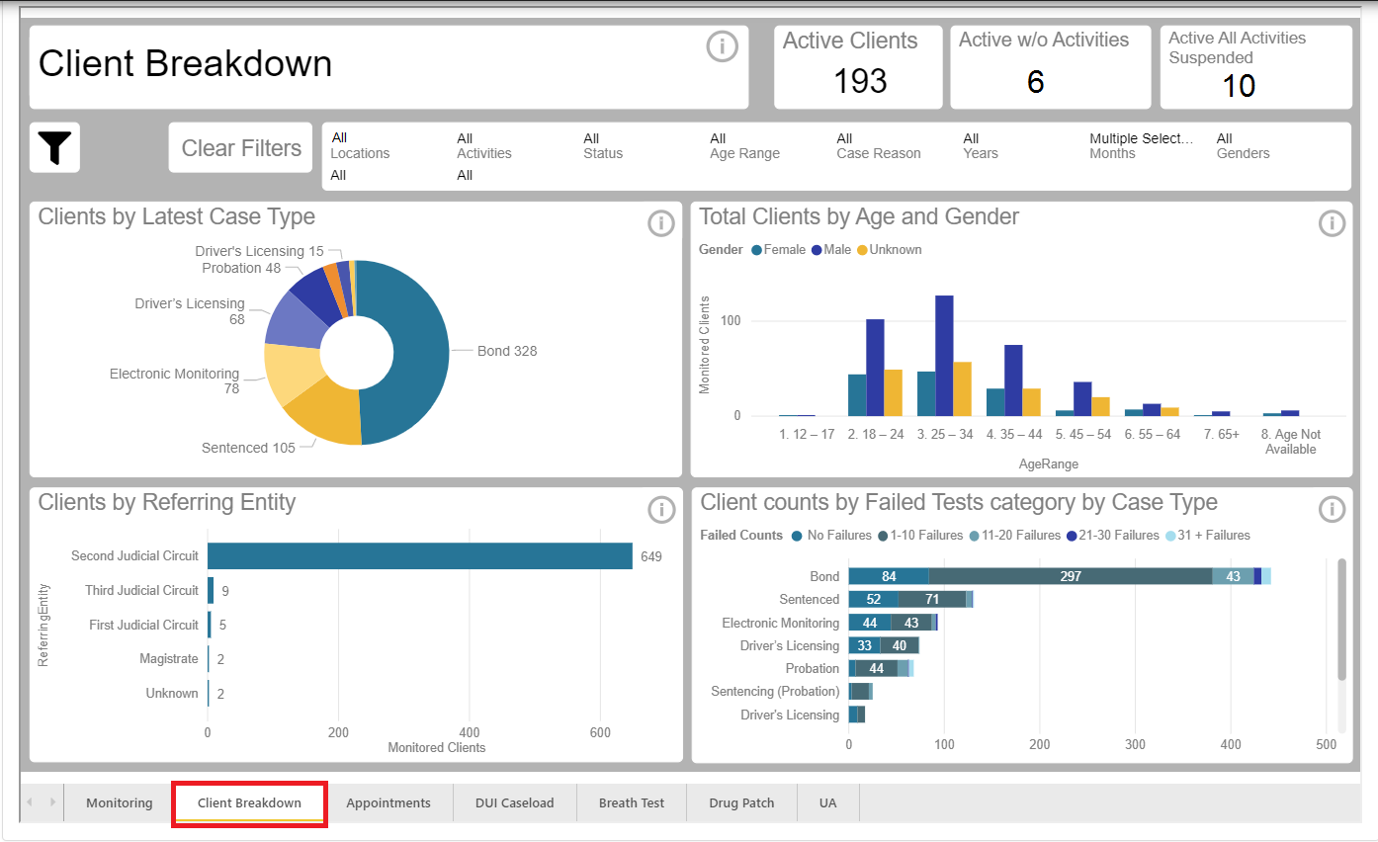Expand the Months filter selection
This screenshot has width=1378, height=842.
[x=1142, y=146]
